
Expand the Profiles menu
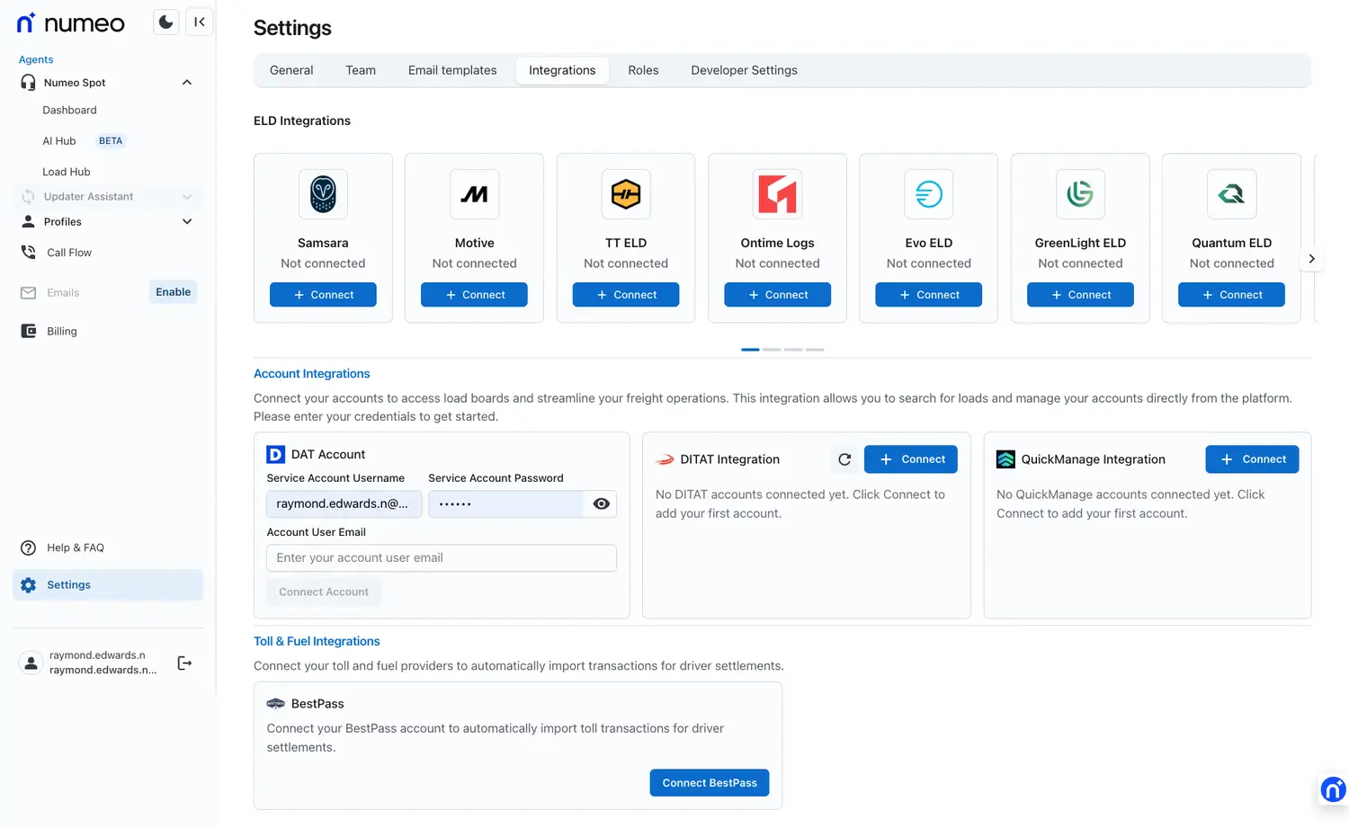tap(187, 222)
